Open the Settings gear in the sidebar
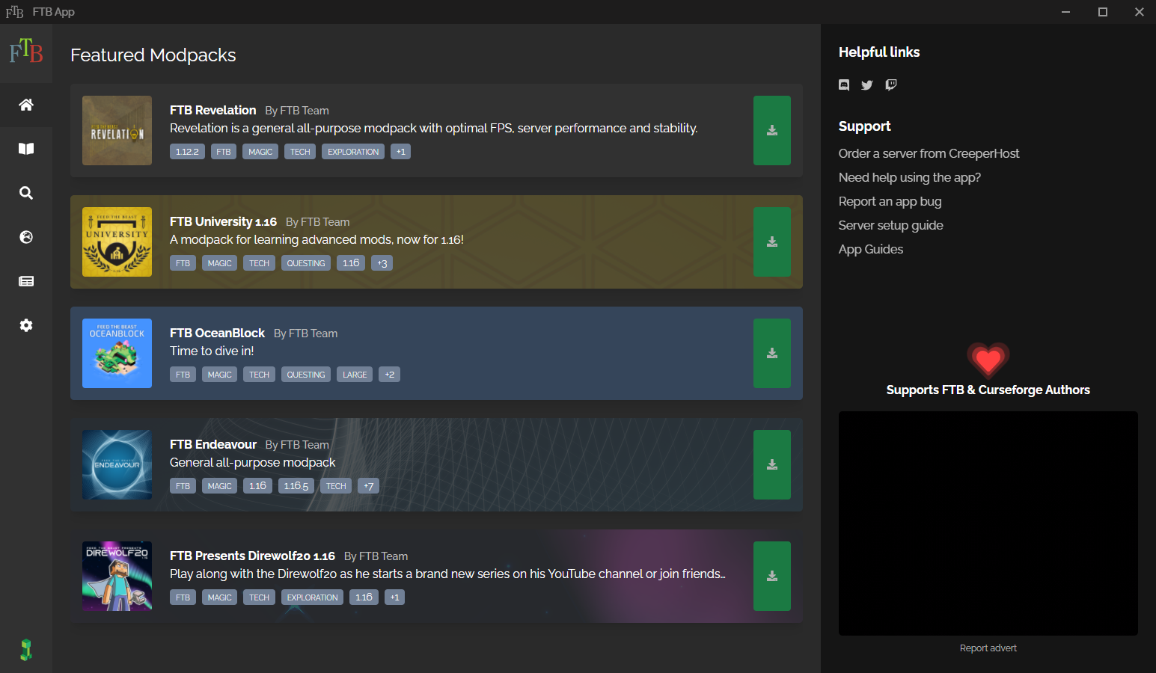Viewport: 1156px width, 673px height. (x=26, y=325)
